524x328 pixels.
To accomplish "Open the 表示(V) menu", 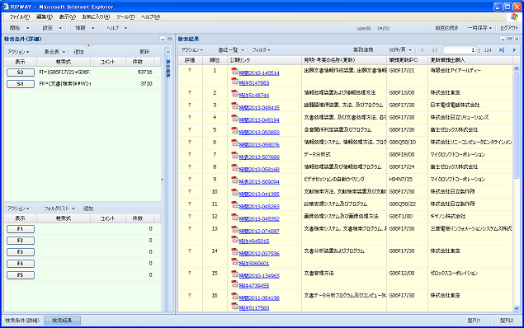I will 67,16.
